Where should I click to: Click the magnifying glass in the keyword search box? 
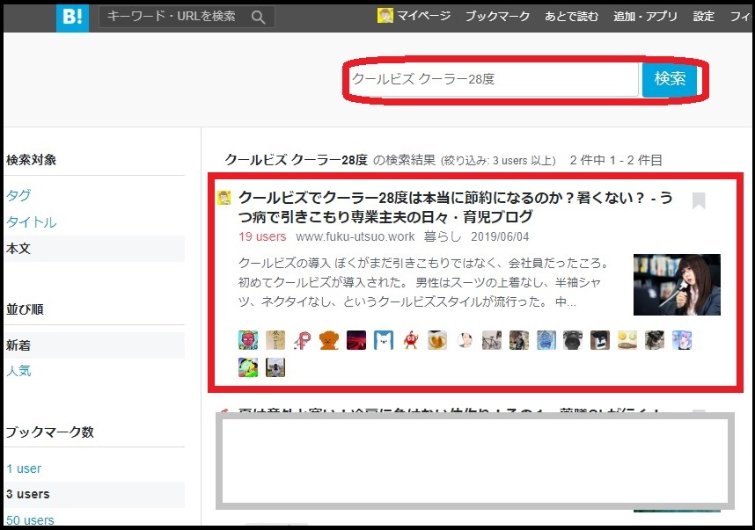coord(257,16)
